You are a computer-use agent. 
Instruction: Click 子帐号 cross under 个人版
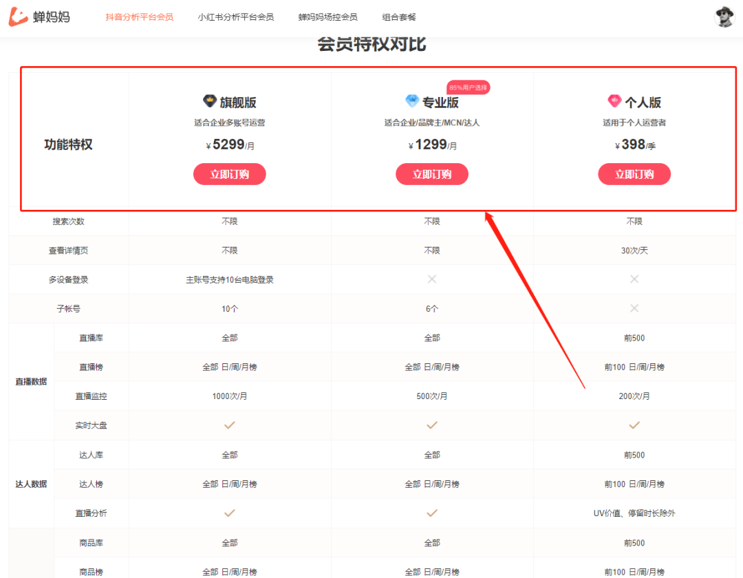(x=634, y=308)
